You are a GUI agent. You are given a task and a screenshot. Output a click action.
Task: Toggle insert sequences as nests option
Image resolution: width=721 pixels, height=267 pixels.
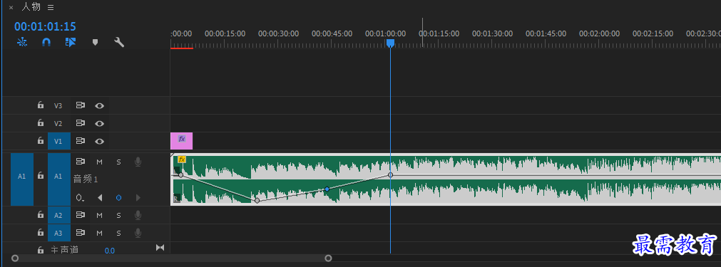22,42
